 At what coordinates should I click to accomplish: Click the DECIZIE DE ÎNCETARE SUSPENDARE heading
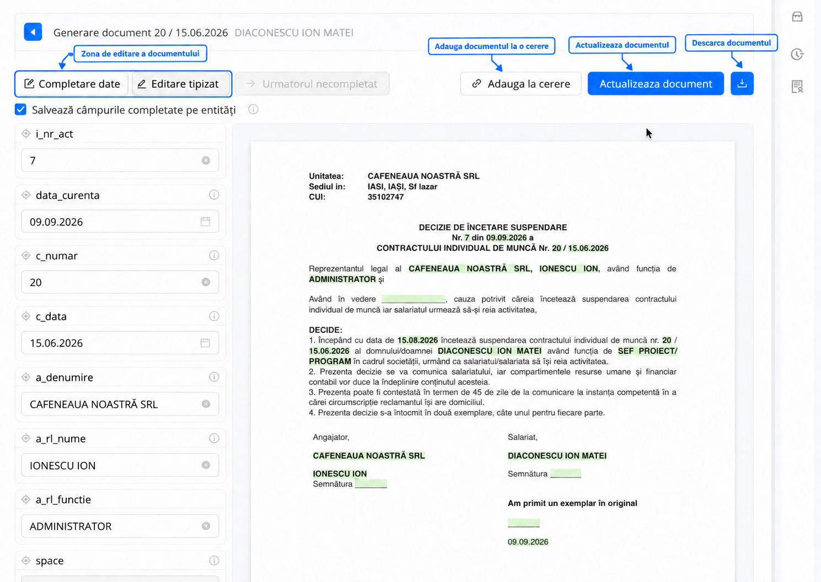pos(493,227)
